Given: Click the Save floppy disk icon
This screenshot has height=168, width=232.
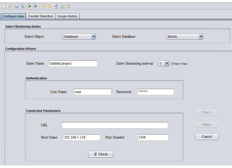Looking at the screenshot, I should 16,6.
